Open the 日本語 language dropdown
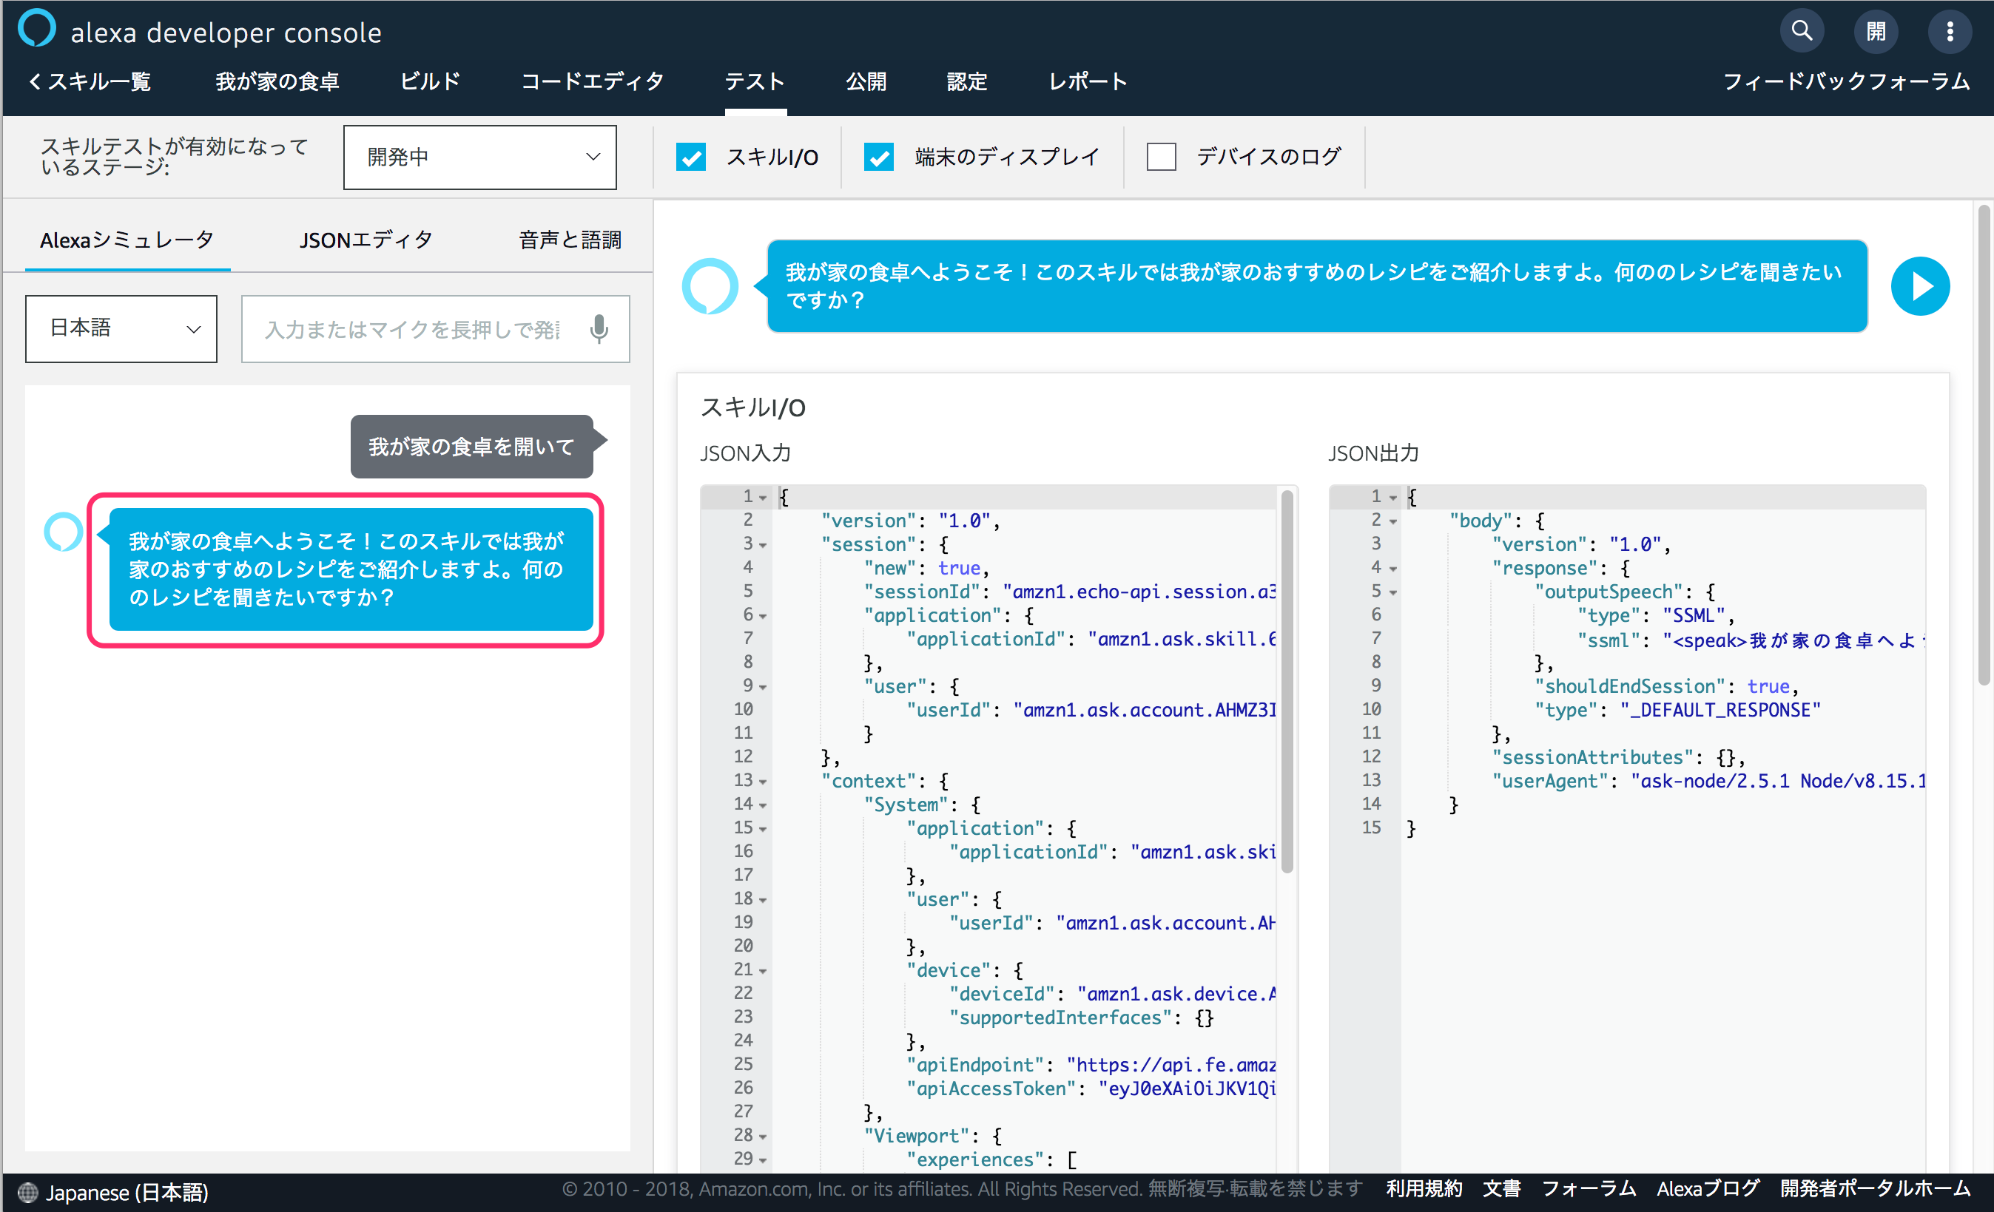 (121, 329)
